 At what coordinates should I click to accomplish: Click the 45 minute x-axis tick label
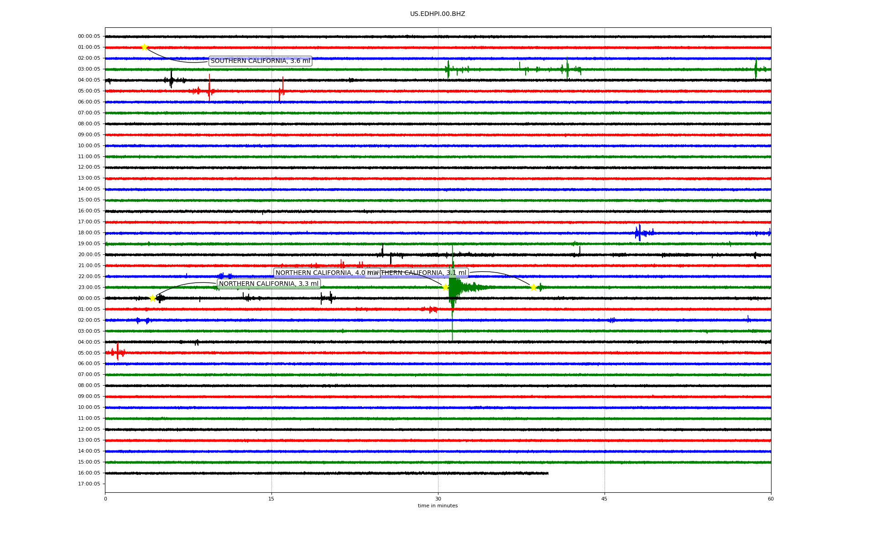(604, 499)
